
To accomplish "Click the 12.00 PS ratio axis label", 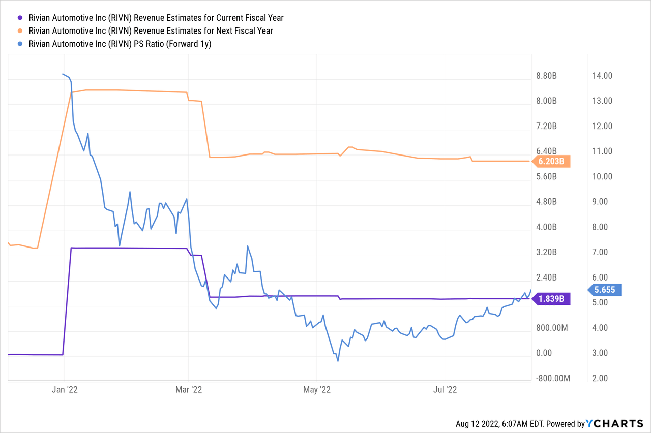I will click(x=602, y=126).
